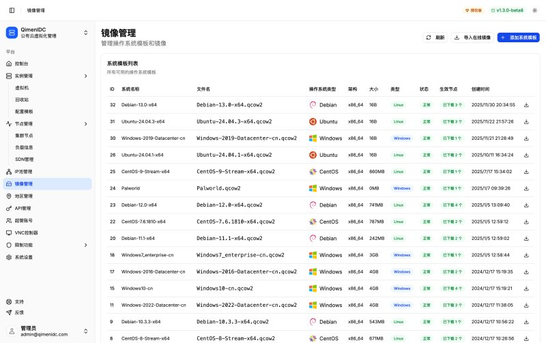546x343 pixels.
Task: Download the Ubuntu-24.04.3-x64 image
Action: pos(526,121)
